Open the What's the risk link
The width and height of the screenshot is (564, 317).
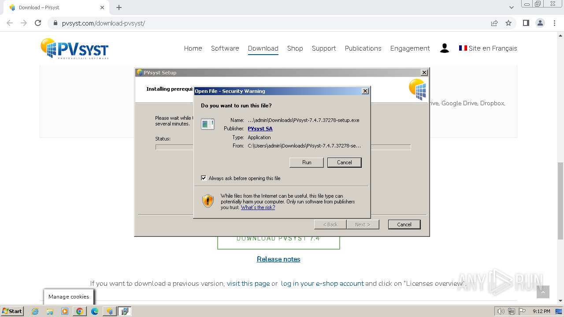pyautogui.click(x=258, y=207)
